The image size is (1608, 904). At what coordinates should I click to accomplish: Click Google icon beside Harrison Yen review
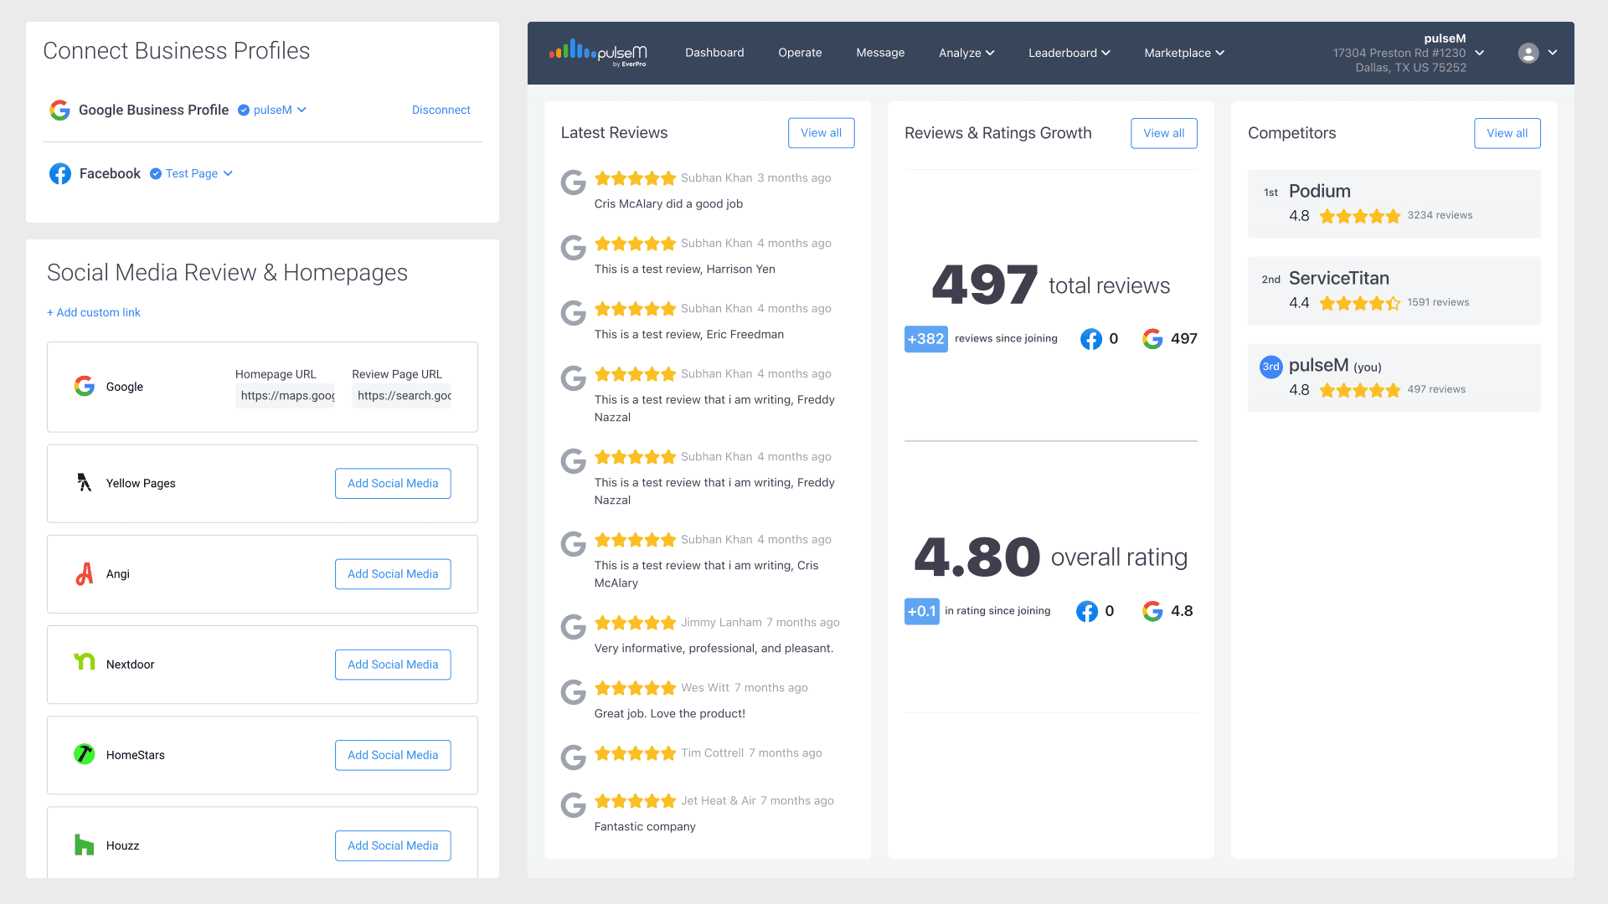pyautogui.click(x=574, y=248)
